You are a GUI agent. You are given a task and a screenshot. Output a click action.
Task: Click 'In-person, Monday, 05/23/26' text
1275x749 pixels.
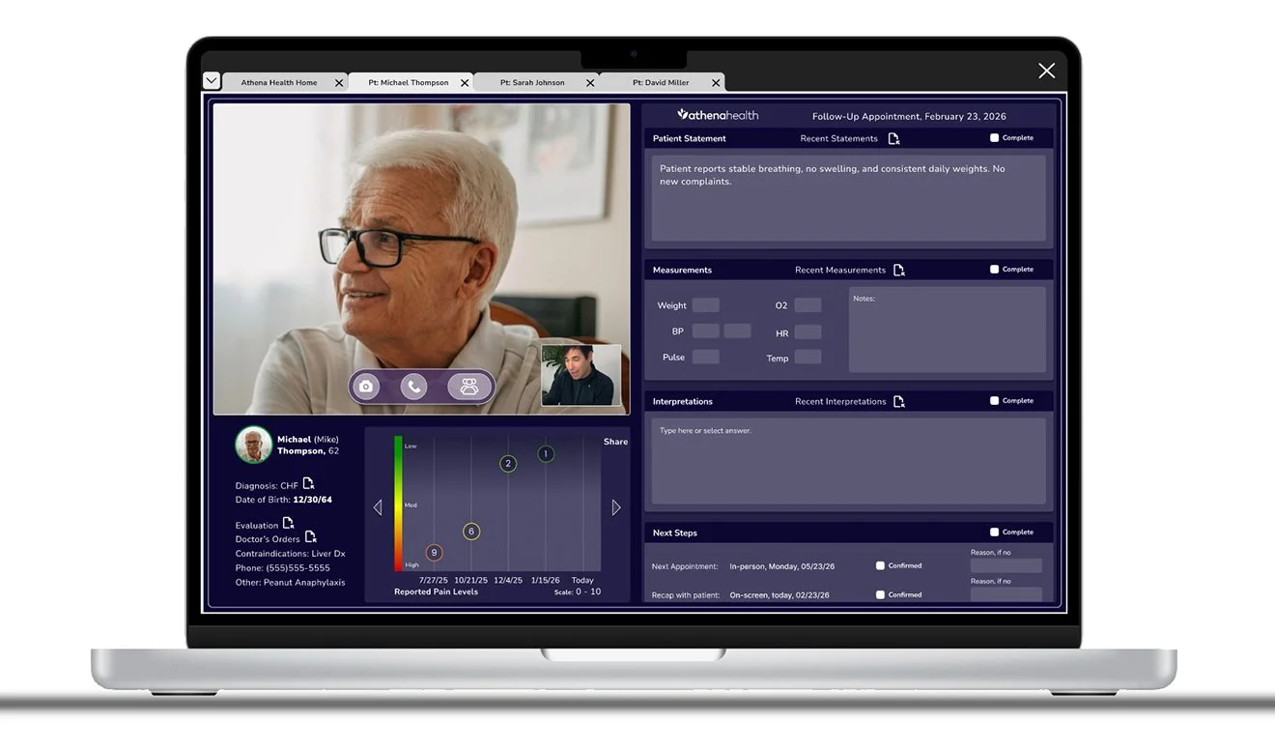tap(782, 566)
